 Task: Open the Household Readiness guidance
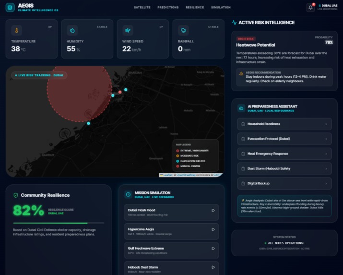pos(284,124)
